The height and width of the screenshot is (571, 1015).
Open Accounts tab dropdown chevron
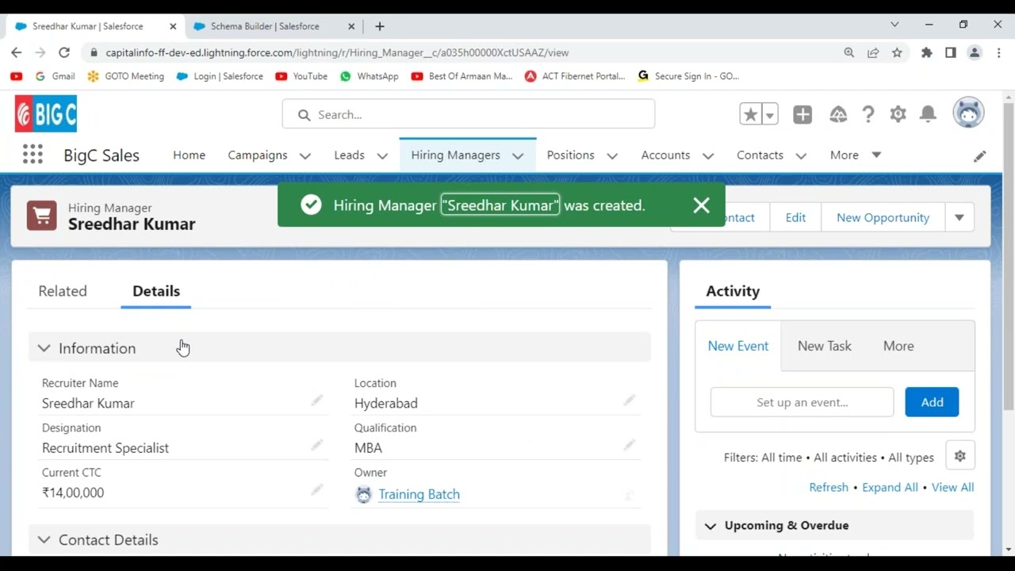708,155
